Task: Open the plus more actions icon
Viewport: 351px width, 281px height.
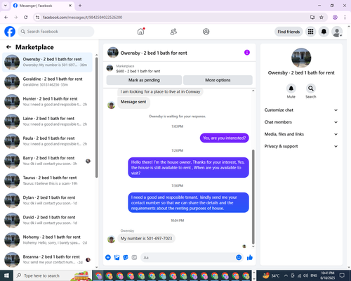Action: (108, 258)
